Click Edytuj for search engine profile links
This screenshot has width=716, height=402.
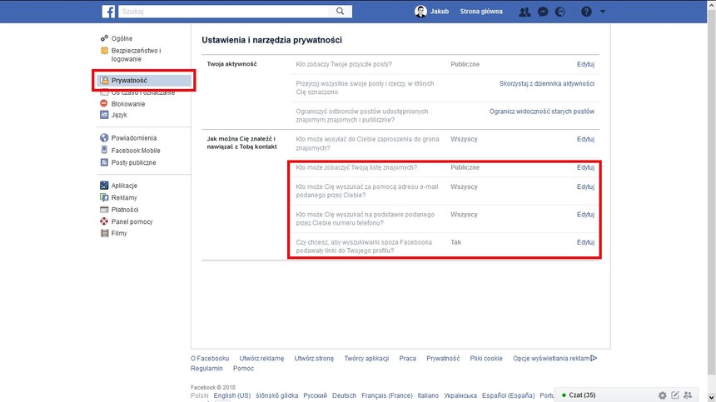click(x=585, y=242)
